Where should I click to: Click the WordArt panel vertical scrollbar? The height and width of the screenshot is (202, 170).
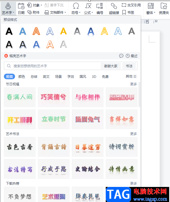coord(139,94)
